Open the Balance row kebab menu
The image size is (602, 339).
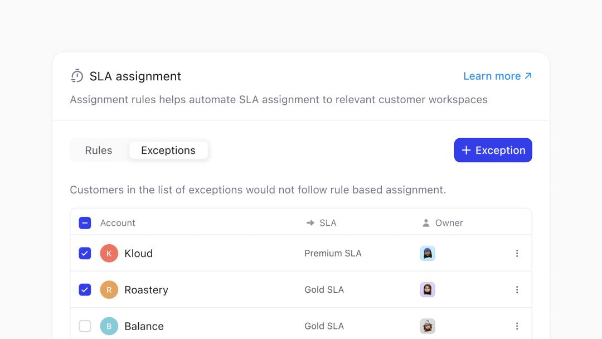517,326
